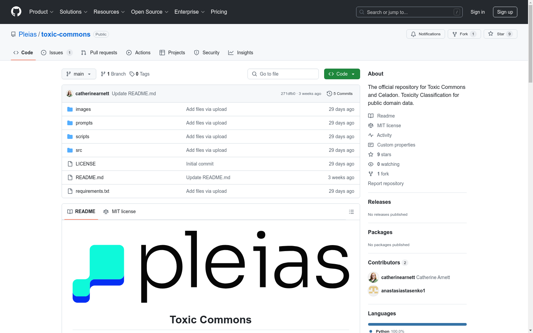The height and width of the screenshot is (333, 533).
Task: Open catherinearnett contributor avatar
Action: point(373,277)
